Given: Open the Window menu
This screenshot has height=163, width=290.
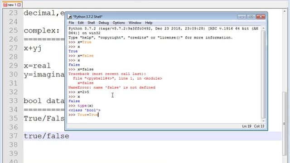Looking at the screenshot, I should point(135,23).
